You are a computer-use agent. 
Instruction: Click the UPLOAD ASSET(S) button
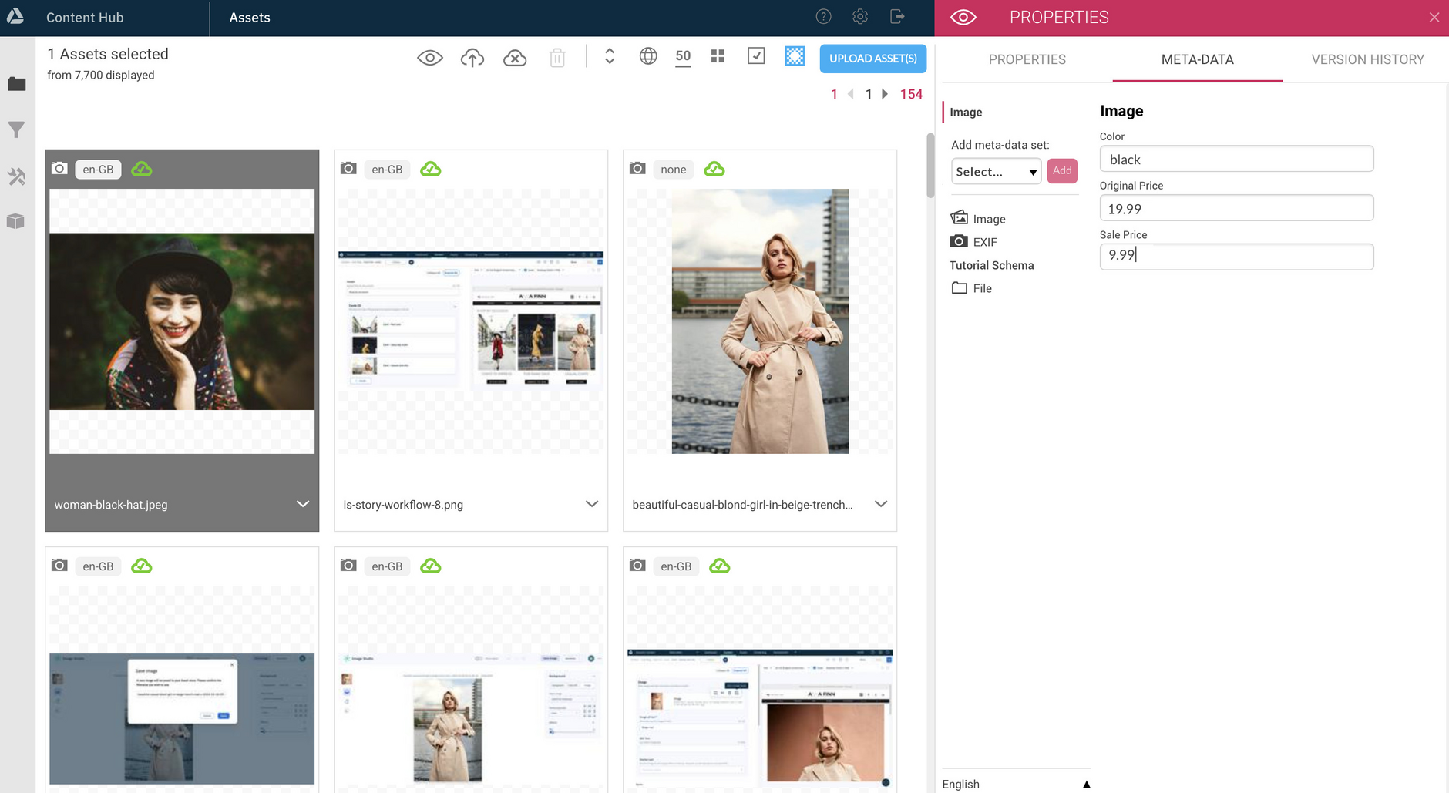pyautogui.click(x=872, y=59)
